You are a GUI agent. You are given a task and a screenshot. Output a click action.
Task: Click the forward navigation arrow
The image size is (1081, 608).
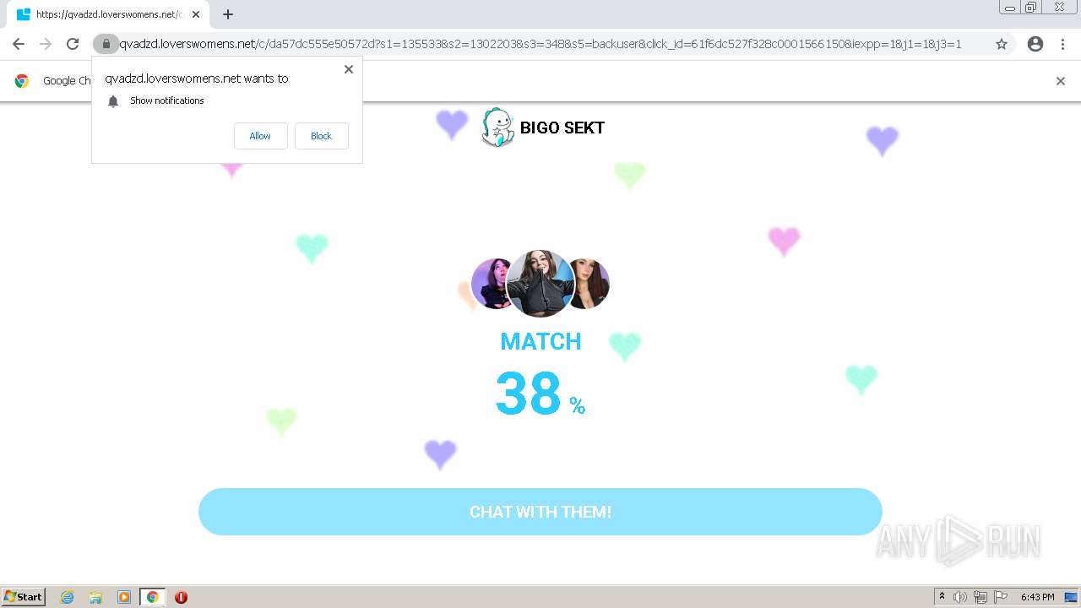point(46,44)
